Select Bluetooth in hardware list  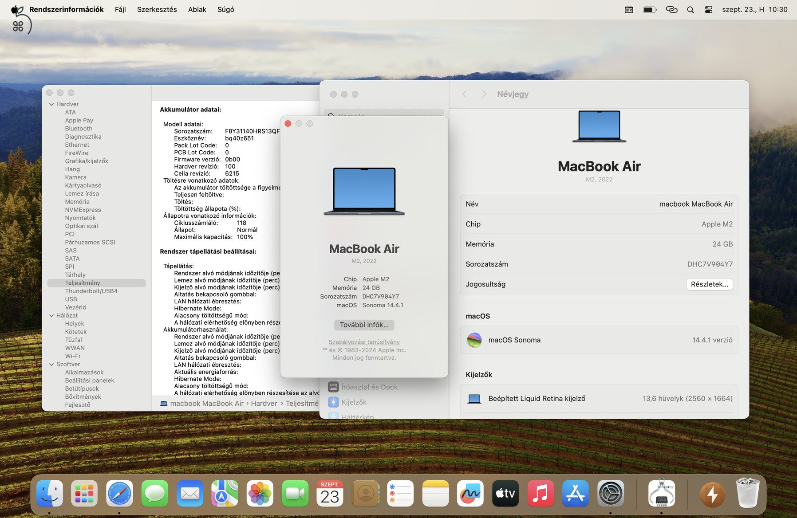point(79,129)
